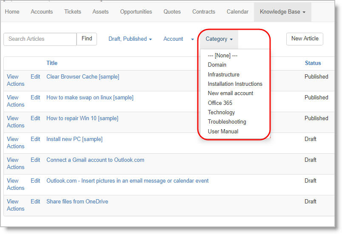
Task: Select Troubleshooting from the category list
Action: click(x=227, y=122)
